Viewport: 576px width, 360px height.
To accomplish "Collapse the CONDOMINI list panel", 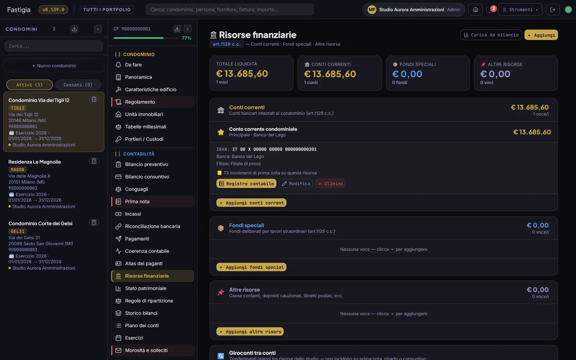I will (98, 29).
